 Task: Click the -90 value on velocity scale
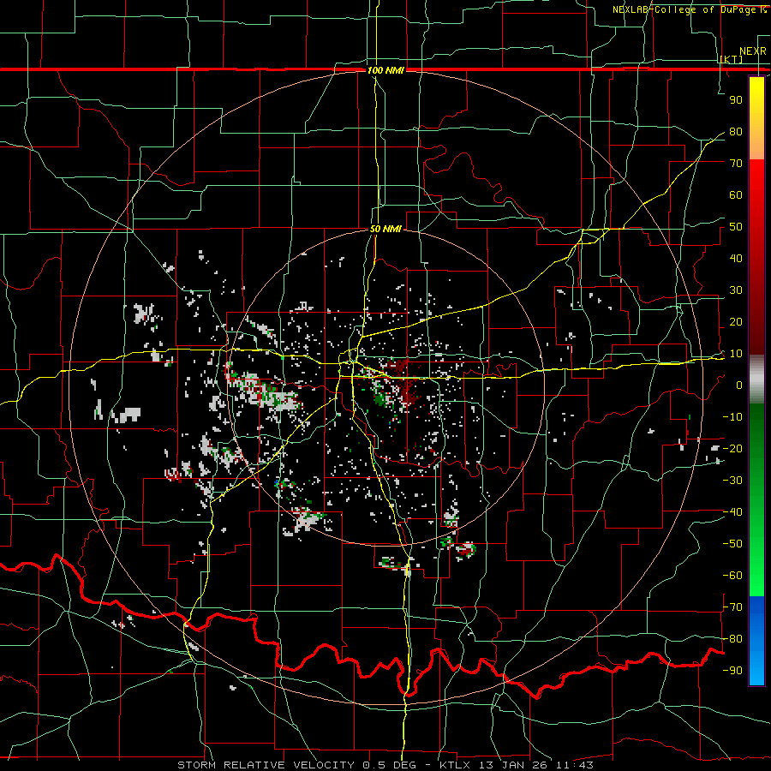point(732,671)
